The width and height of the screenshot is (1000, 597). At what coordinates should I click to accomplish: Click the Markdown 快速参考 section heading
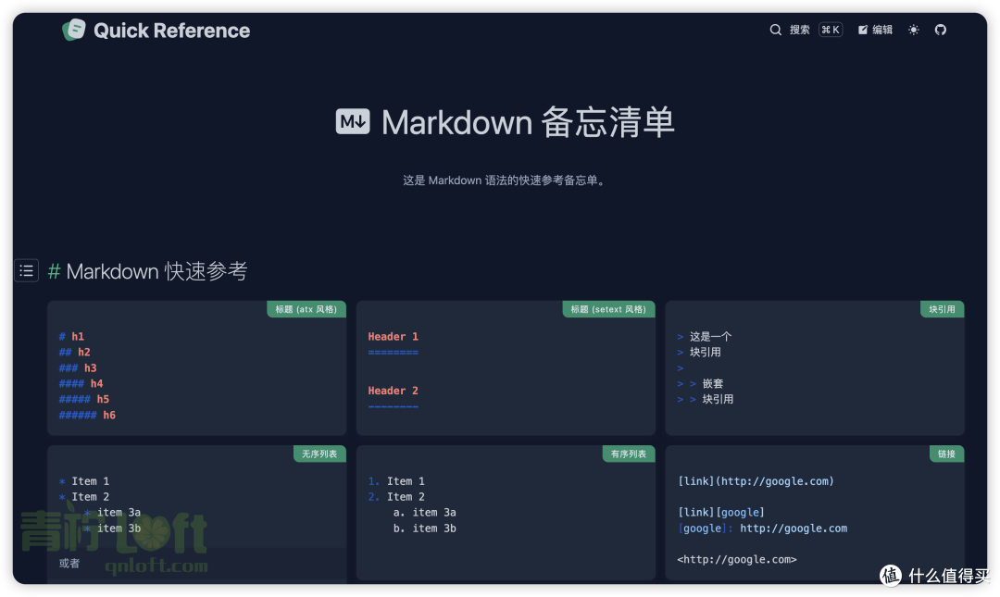pyautogui.click(x=156, y=271)
